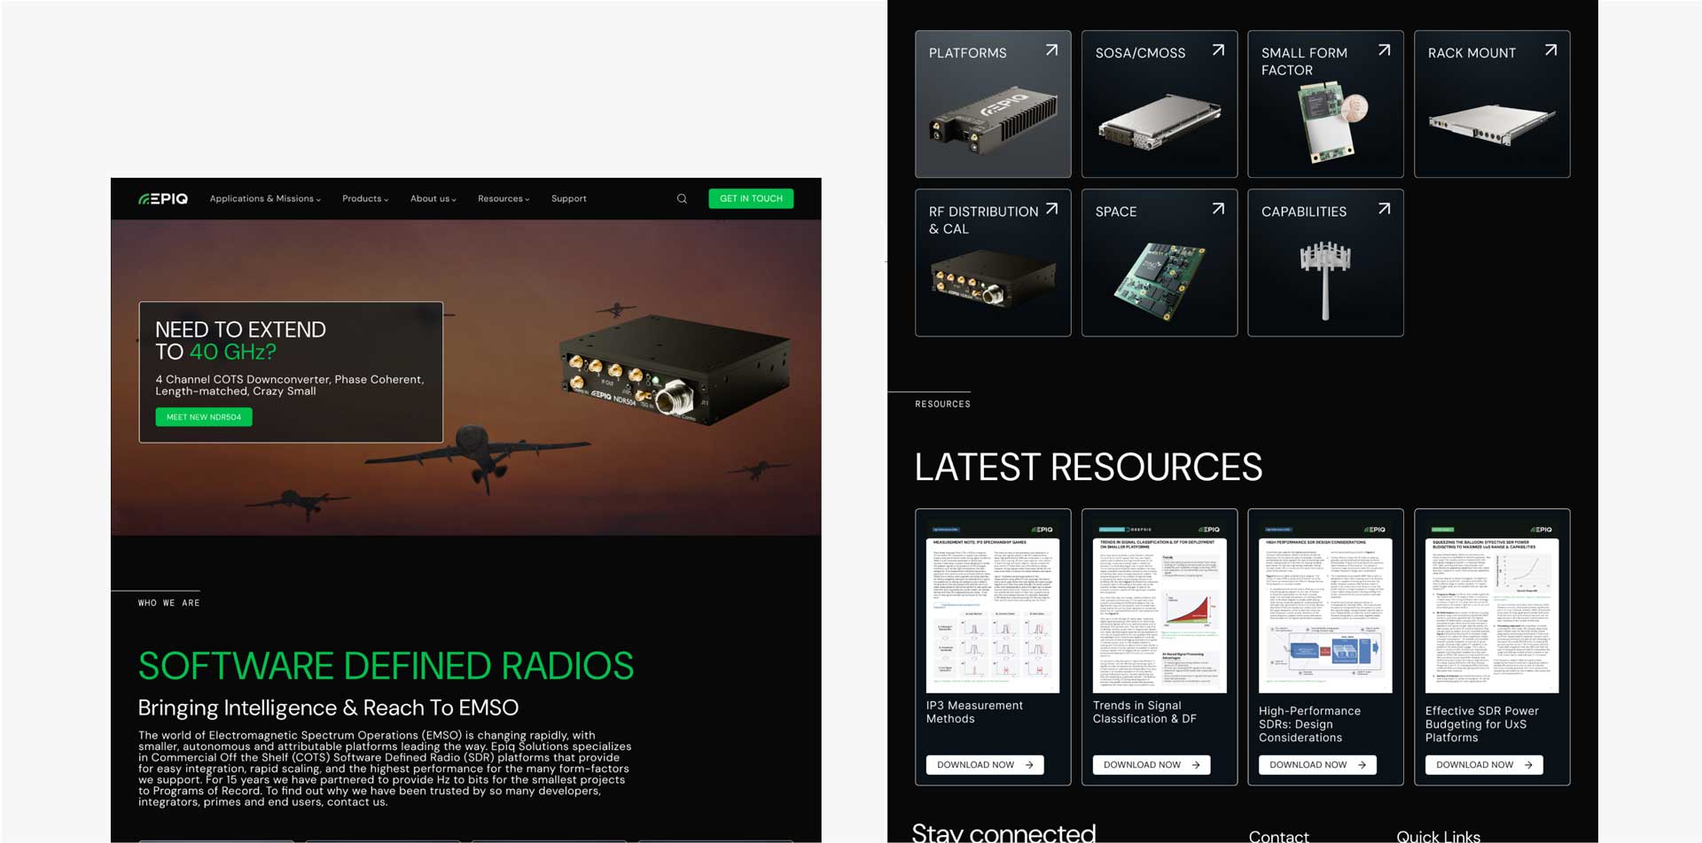Click the arrow in High-Performance SDRs Download button

click(x=1362, y=765)
